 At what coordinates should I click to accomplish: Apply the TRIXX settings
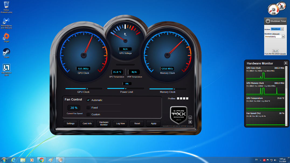click(x=154, y=123)
